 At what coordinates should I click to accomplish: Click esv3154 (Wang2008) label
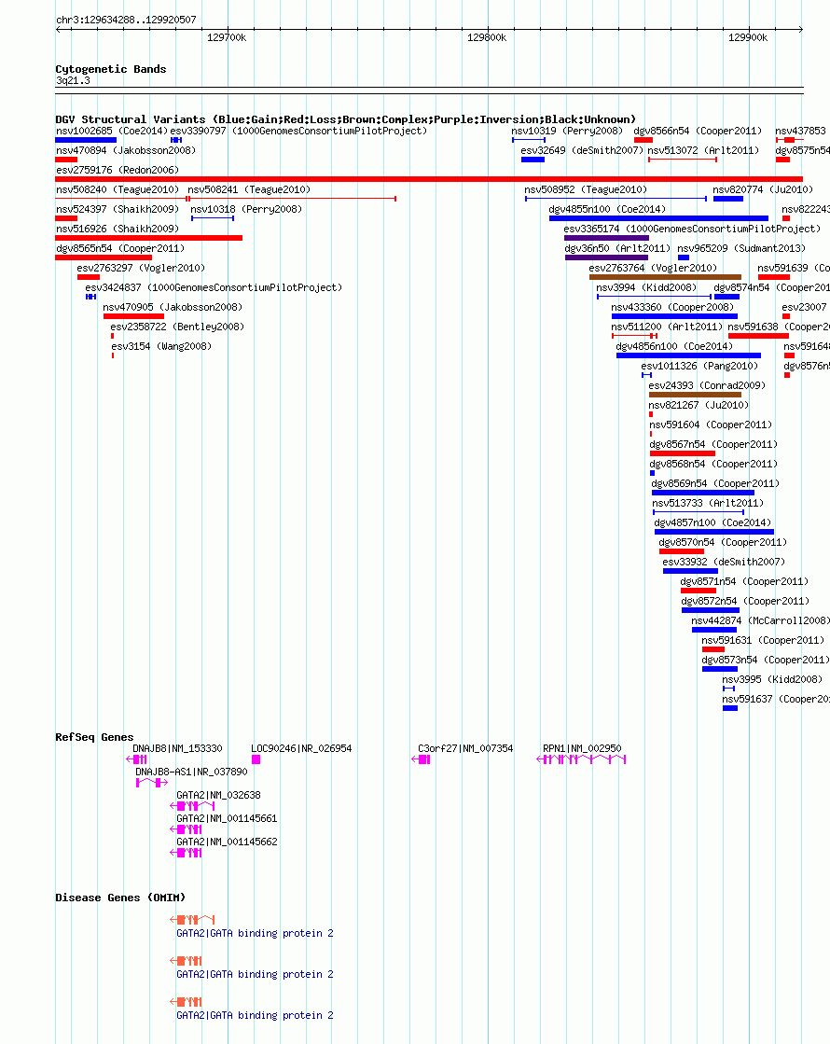[161, 347]
